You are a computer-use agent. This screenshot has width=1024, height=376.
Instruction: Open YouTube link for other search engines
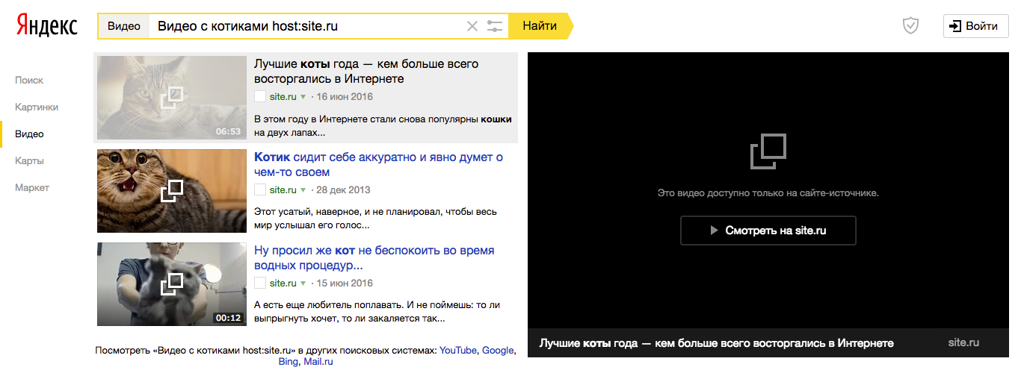[458, 350]
